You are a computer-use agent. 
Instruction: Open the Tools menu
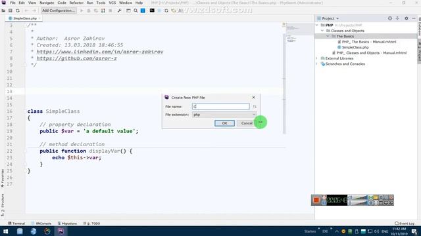click(101, 3)
